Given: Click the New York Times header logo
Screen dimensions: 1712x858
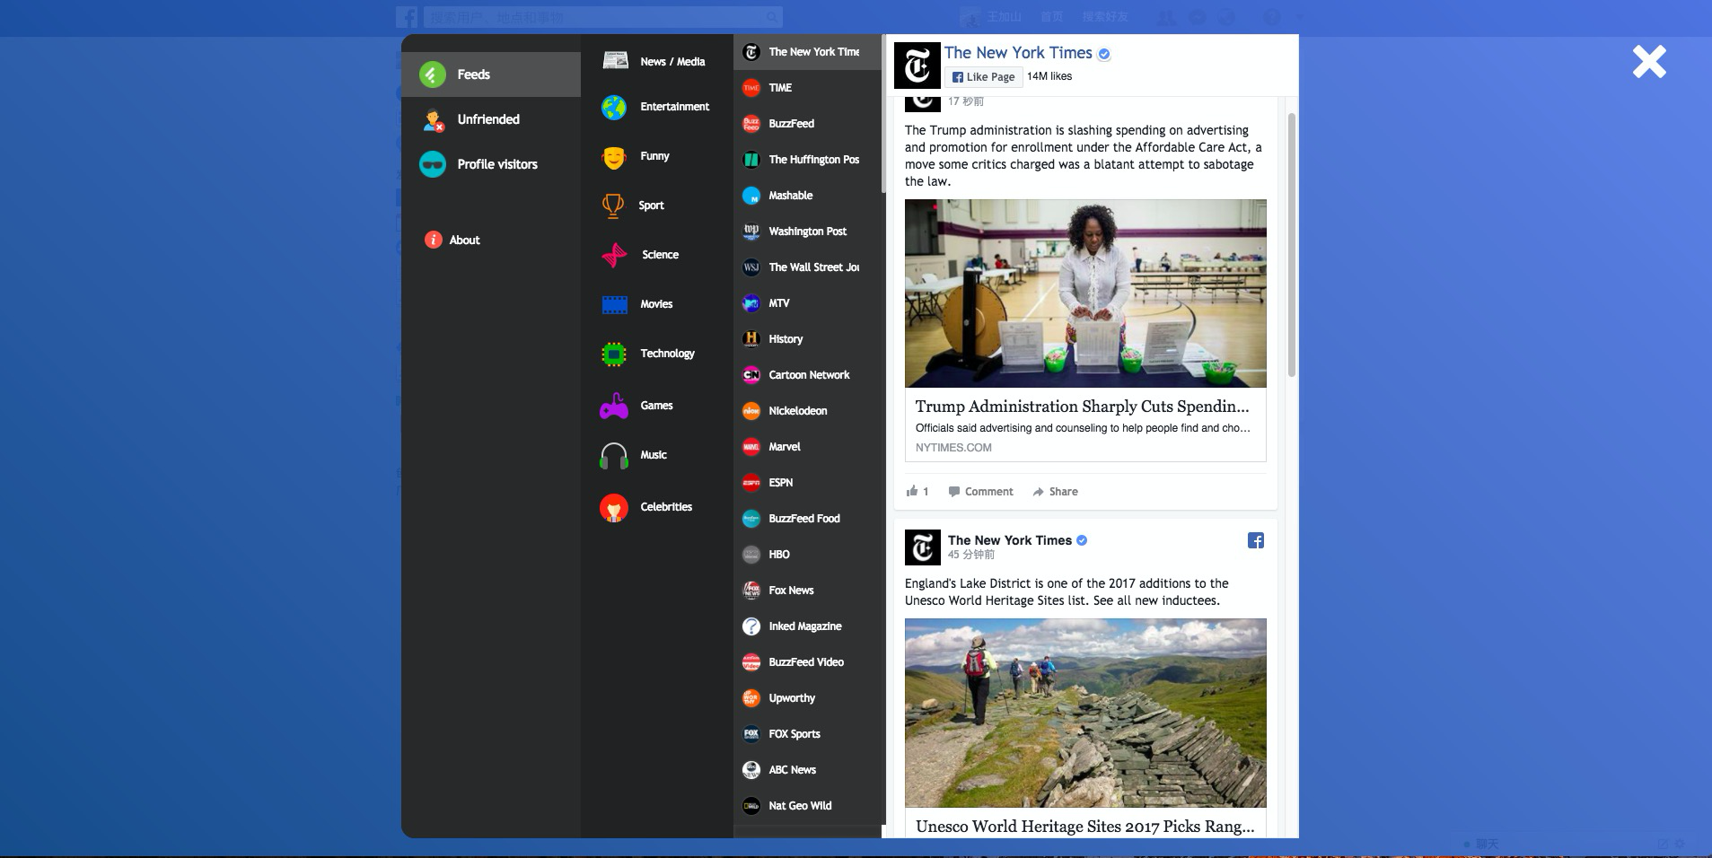Looking at the screenshot, I should [917, 66].
